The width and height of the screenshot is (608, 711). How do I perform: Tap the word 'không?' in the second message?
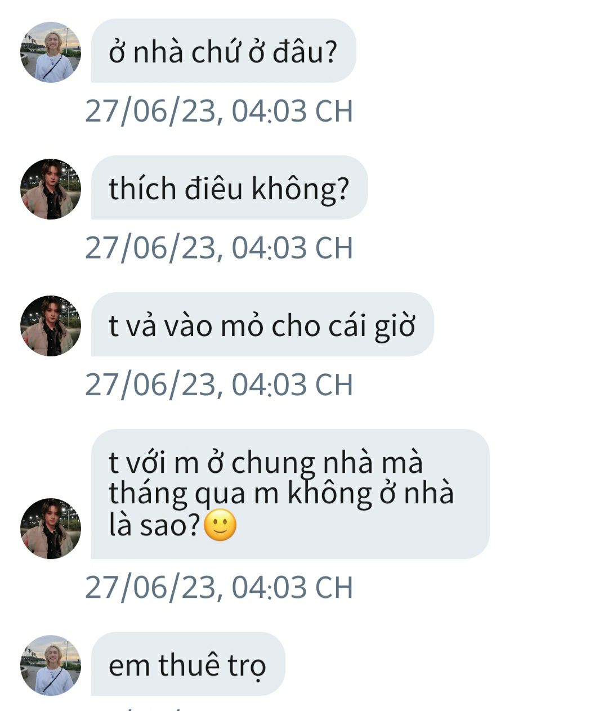point(300,189)
